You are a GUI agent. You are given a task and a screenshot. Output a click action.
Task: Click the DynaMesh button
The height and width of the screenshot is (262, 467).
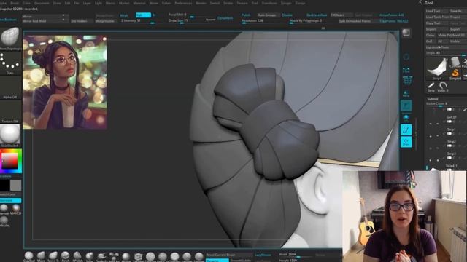225,18
